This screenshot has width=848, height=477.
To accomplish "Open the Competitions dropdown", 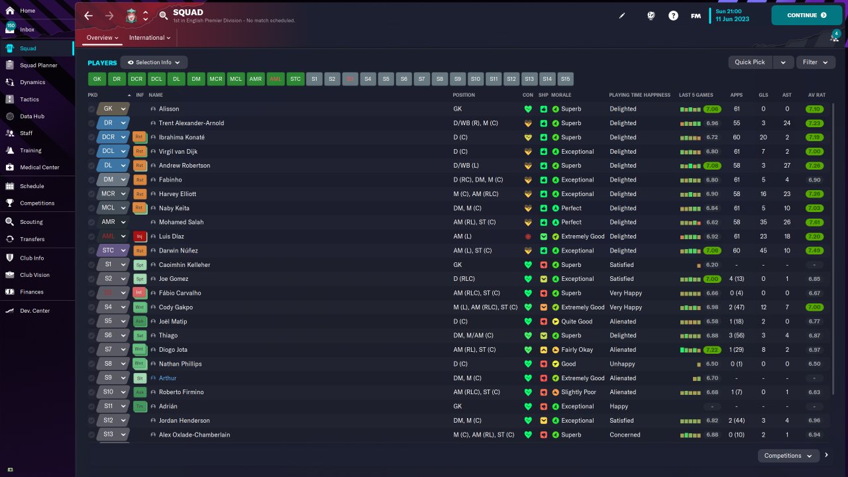I will pos(788,456).
